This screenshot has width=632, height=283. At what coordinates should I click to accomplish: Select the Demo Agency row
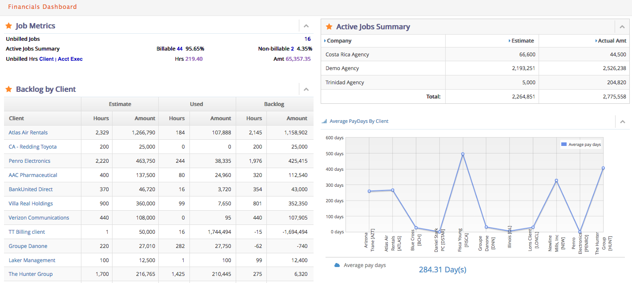point(475,68)
